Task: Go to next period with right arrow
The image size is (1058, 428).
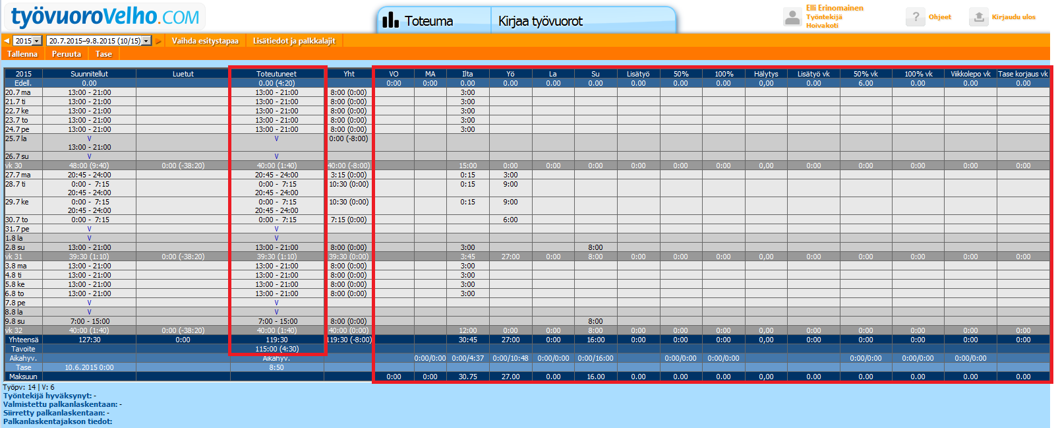Action: 158,41
